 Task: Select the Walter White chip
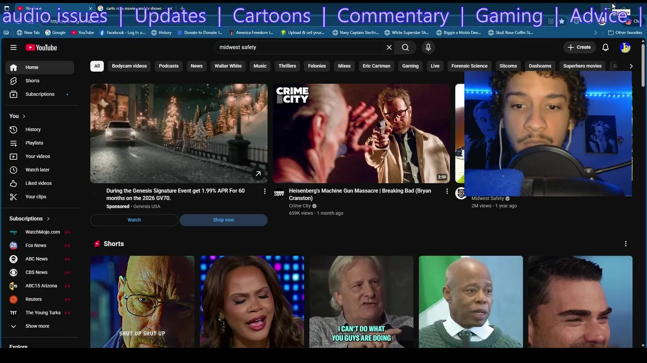[228, 66]
